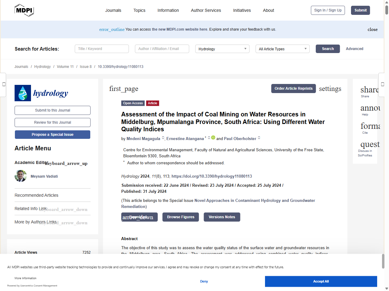This screenshot has height=291, width=389.
Task: Collapse the Academic Editor section
Action: (x=66, y=163)
